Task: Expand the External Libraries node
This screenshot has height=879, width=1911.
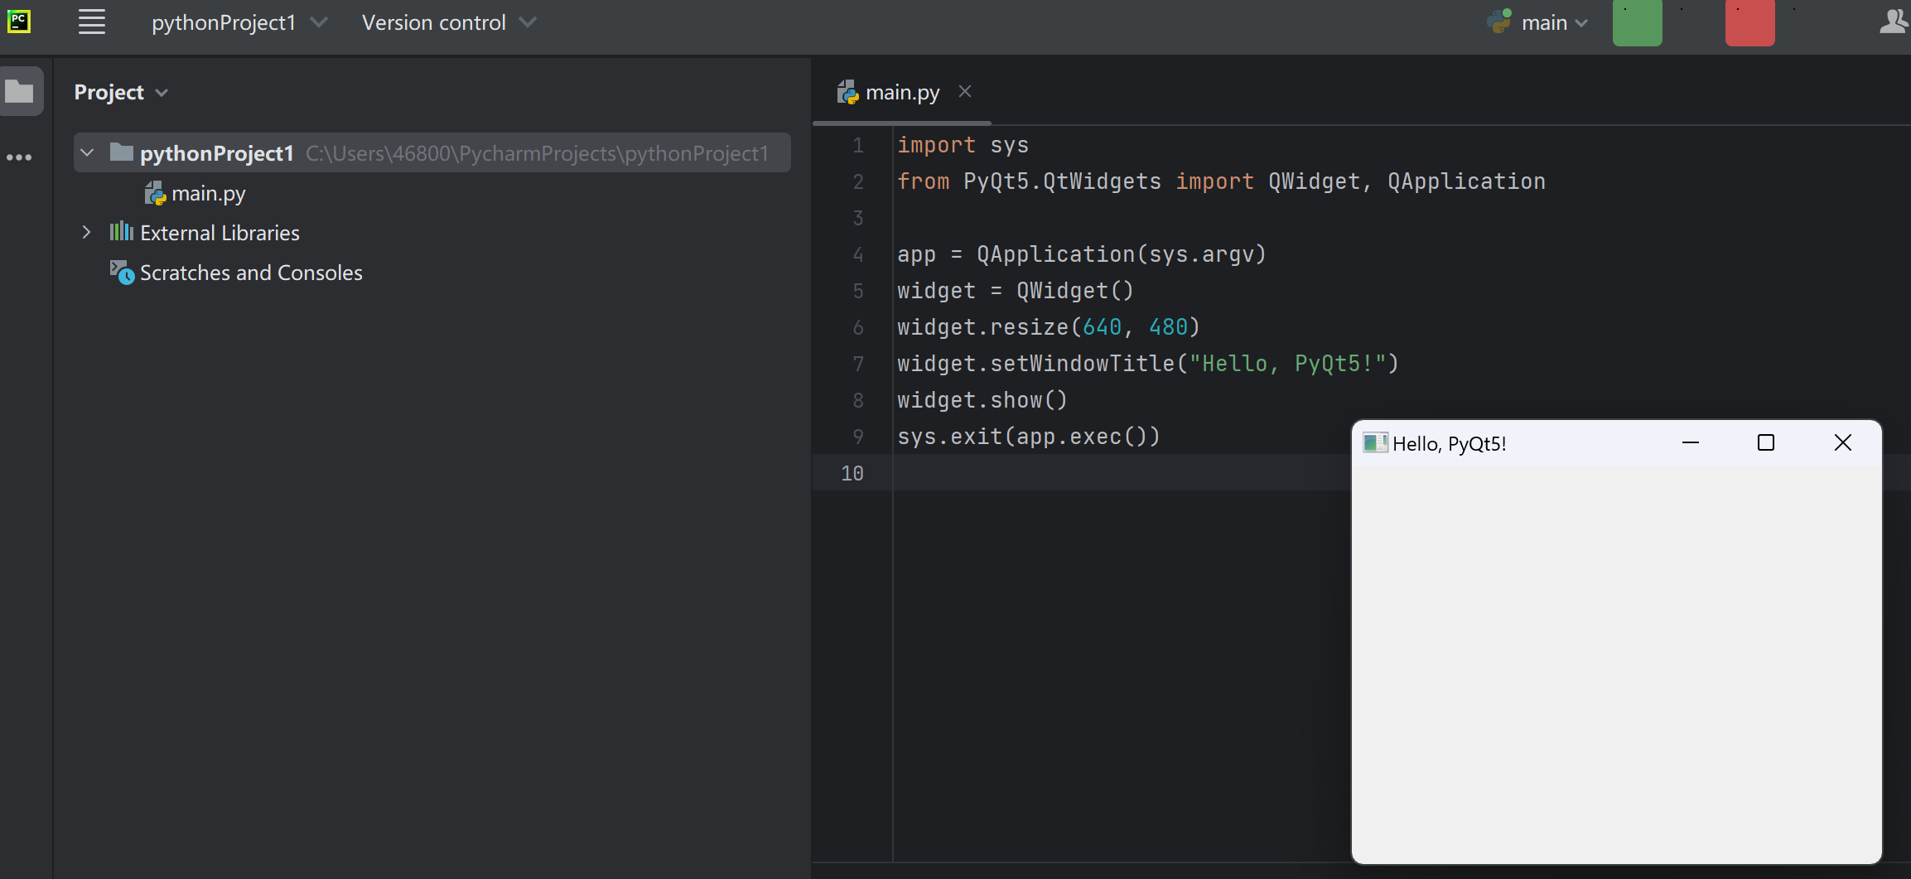Action: click(86, 233)
